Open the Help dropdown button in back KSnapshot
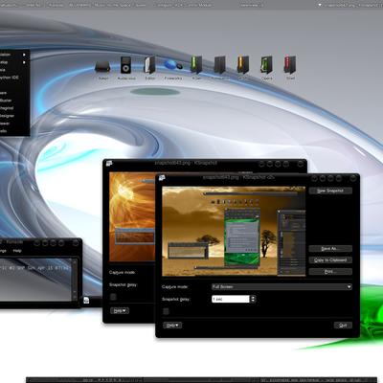 pyautogui.click(x=120, y=310)
